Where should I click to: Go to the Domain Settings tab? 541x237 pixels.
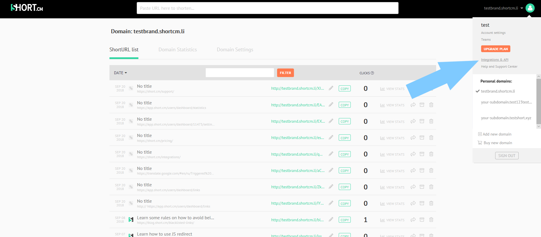coord(235,50)
